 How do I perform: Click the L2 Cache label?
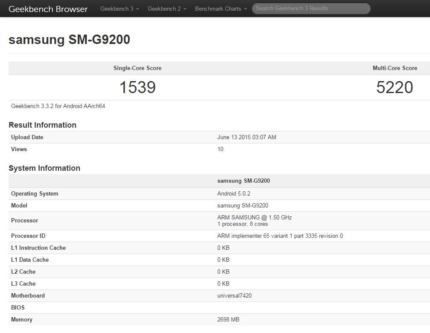23,272
